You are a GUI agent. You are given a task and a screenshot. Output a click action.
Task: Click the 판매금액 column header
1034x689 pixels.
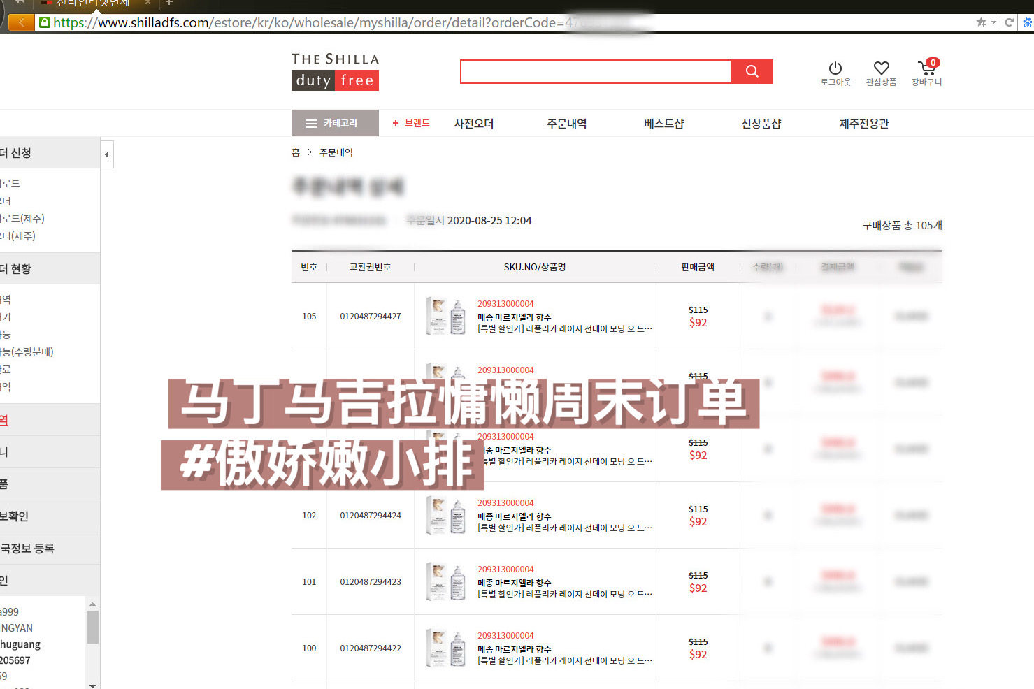(x=698, y=267)
